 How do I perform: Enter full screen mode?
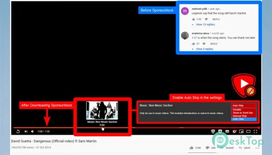(255, 132)
